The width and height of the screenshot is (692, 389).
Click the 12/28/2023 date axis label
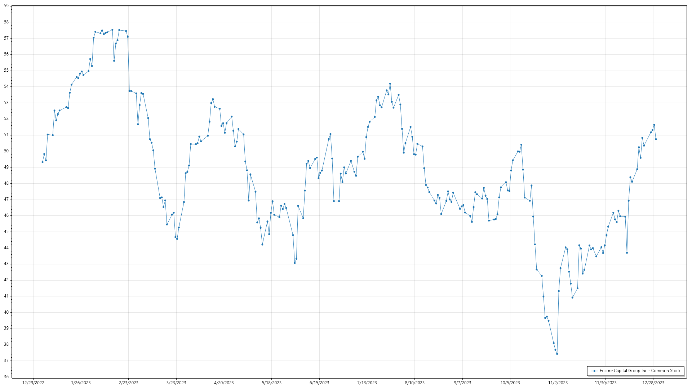[x=653, y=383]
